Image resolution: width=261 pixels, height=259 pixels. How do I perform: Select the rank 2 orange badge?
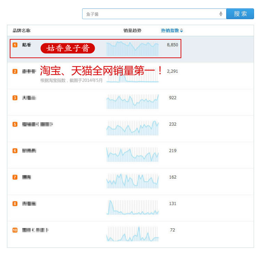pyautogui.click(x=15, y=71)
